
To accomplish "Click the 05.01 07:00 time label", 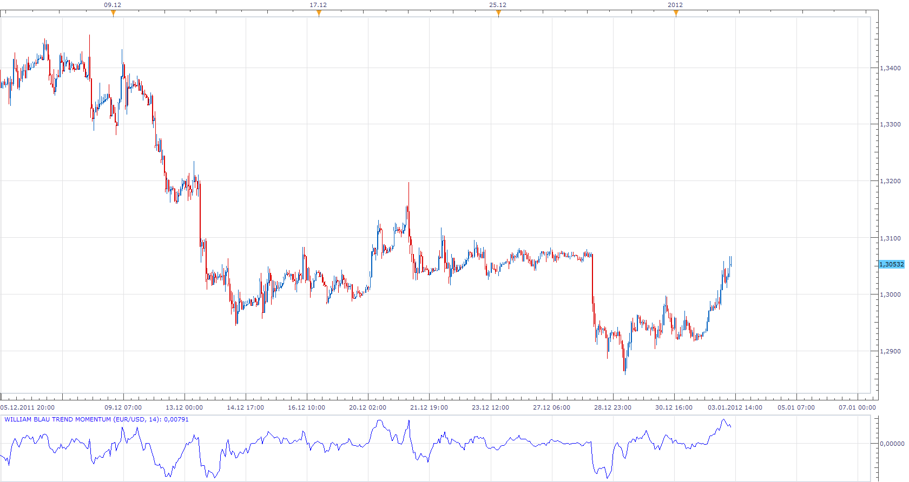I will coord(796,407).
